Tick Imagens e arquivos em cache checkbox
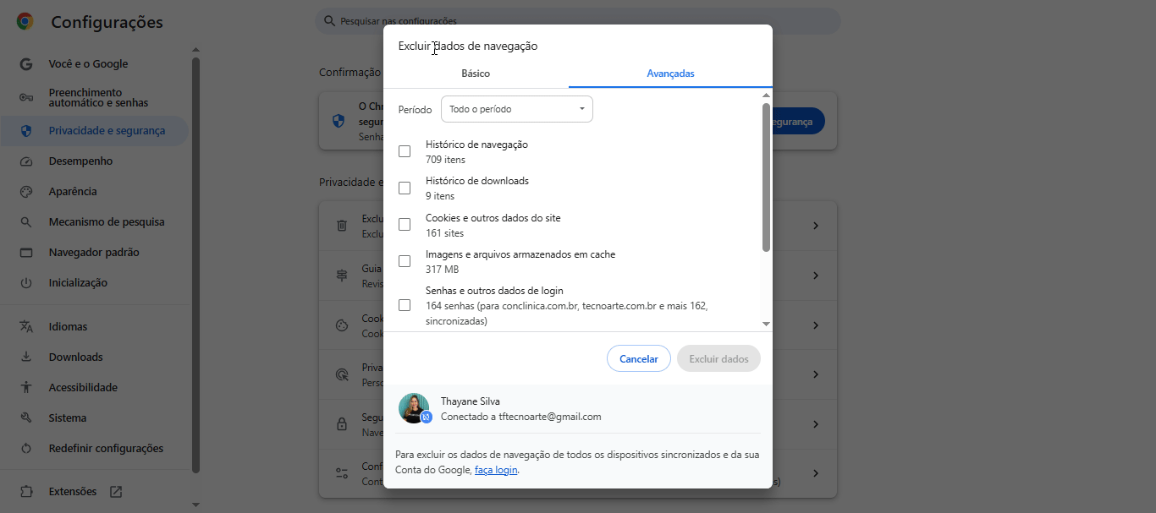1156x513 pixels. click(405, 261)
